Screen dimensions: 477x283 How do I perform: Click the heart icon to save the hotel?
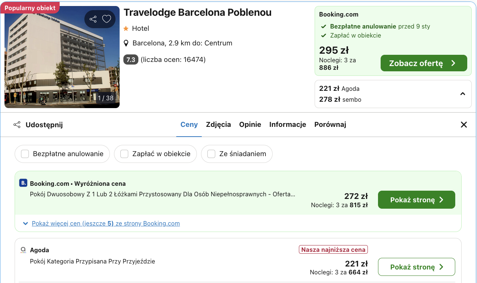pyautogui.click(x=106, y=19)
